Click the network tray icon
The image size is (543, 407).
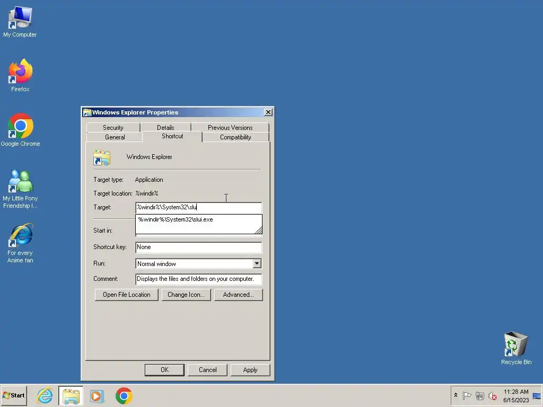[x=479, y=395]
